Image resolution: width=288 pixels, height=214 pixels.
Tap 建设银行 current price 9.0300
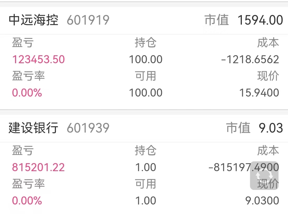(262, 201)
